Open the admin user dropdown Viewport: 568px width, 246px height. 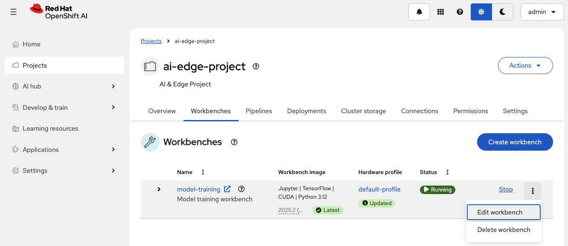(x=542, y=12)
